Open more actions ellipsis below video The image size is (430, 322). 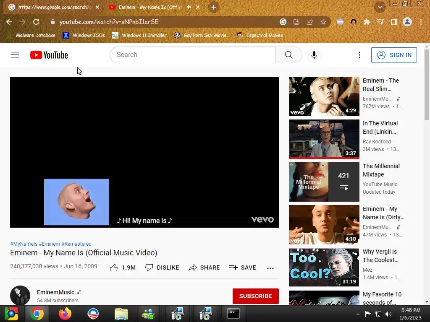click(270, 268)
